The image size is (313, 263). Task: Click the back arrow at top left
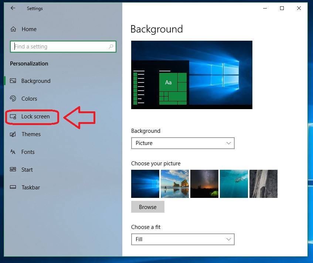coord(13,8)
